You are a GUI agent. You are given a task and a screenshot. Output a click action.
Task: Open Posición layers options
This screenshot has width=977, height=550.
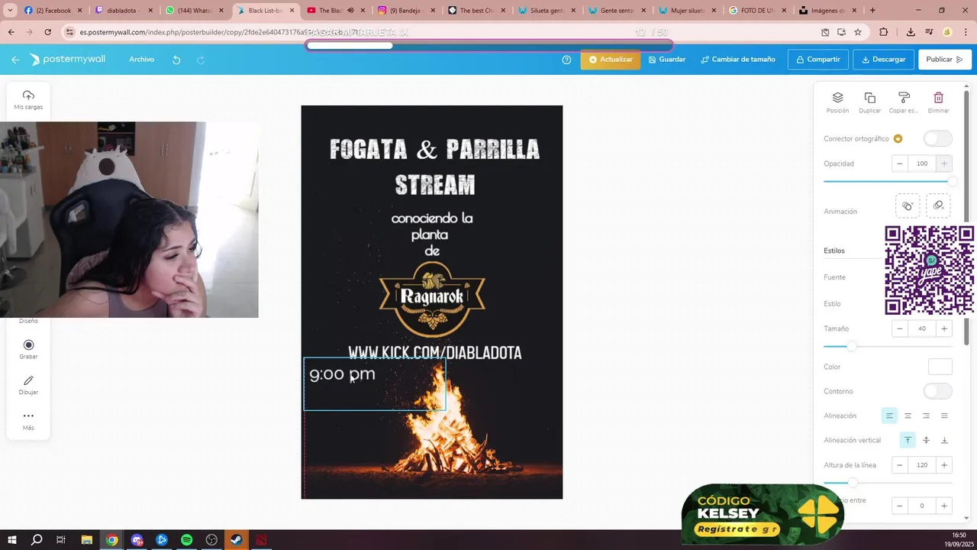coord(837,102)
